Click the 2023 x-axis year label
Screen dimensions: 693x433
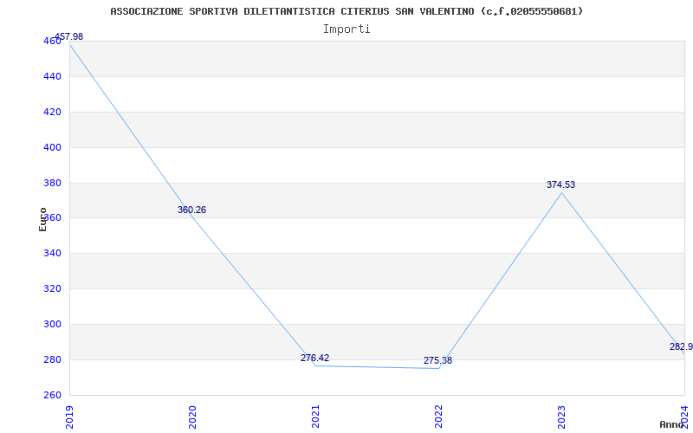coord(561,417)
